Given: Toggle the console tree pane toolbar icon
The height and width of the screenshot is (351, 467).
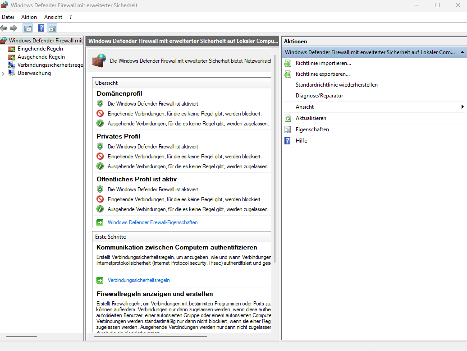Looking at the screenshot, I should 27,28.
